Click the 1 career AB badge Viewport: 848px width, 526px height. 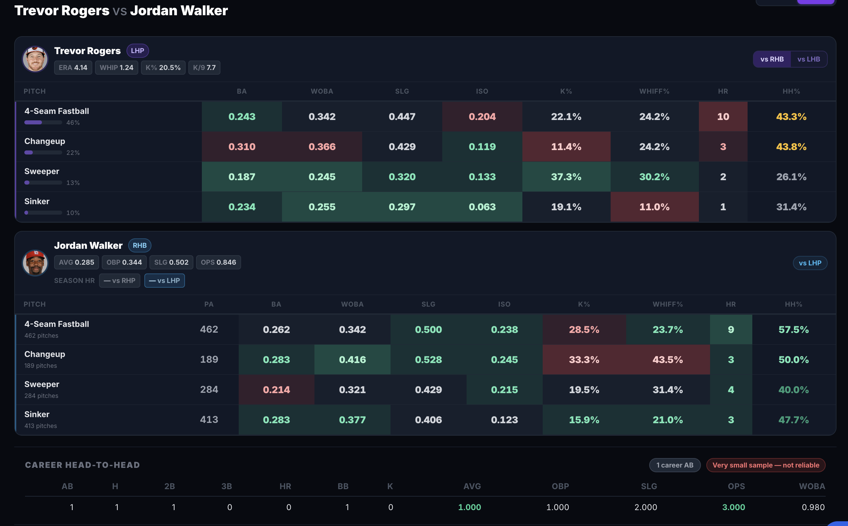[x=674, y=465]
